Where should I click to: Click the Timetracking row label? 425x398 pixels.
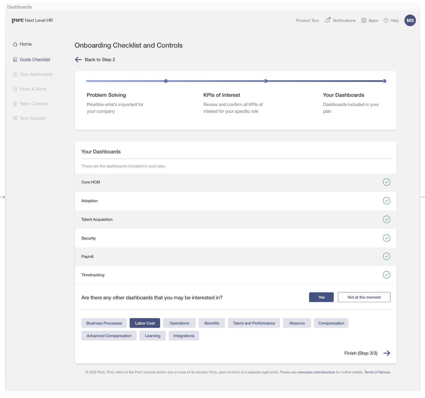pyautogui.click(x=93, y=275)
